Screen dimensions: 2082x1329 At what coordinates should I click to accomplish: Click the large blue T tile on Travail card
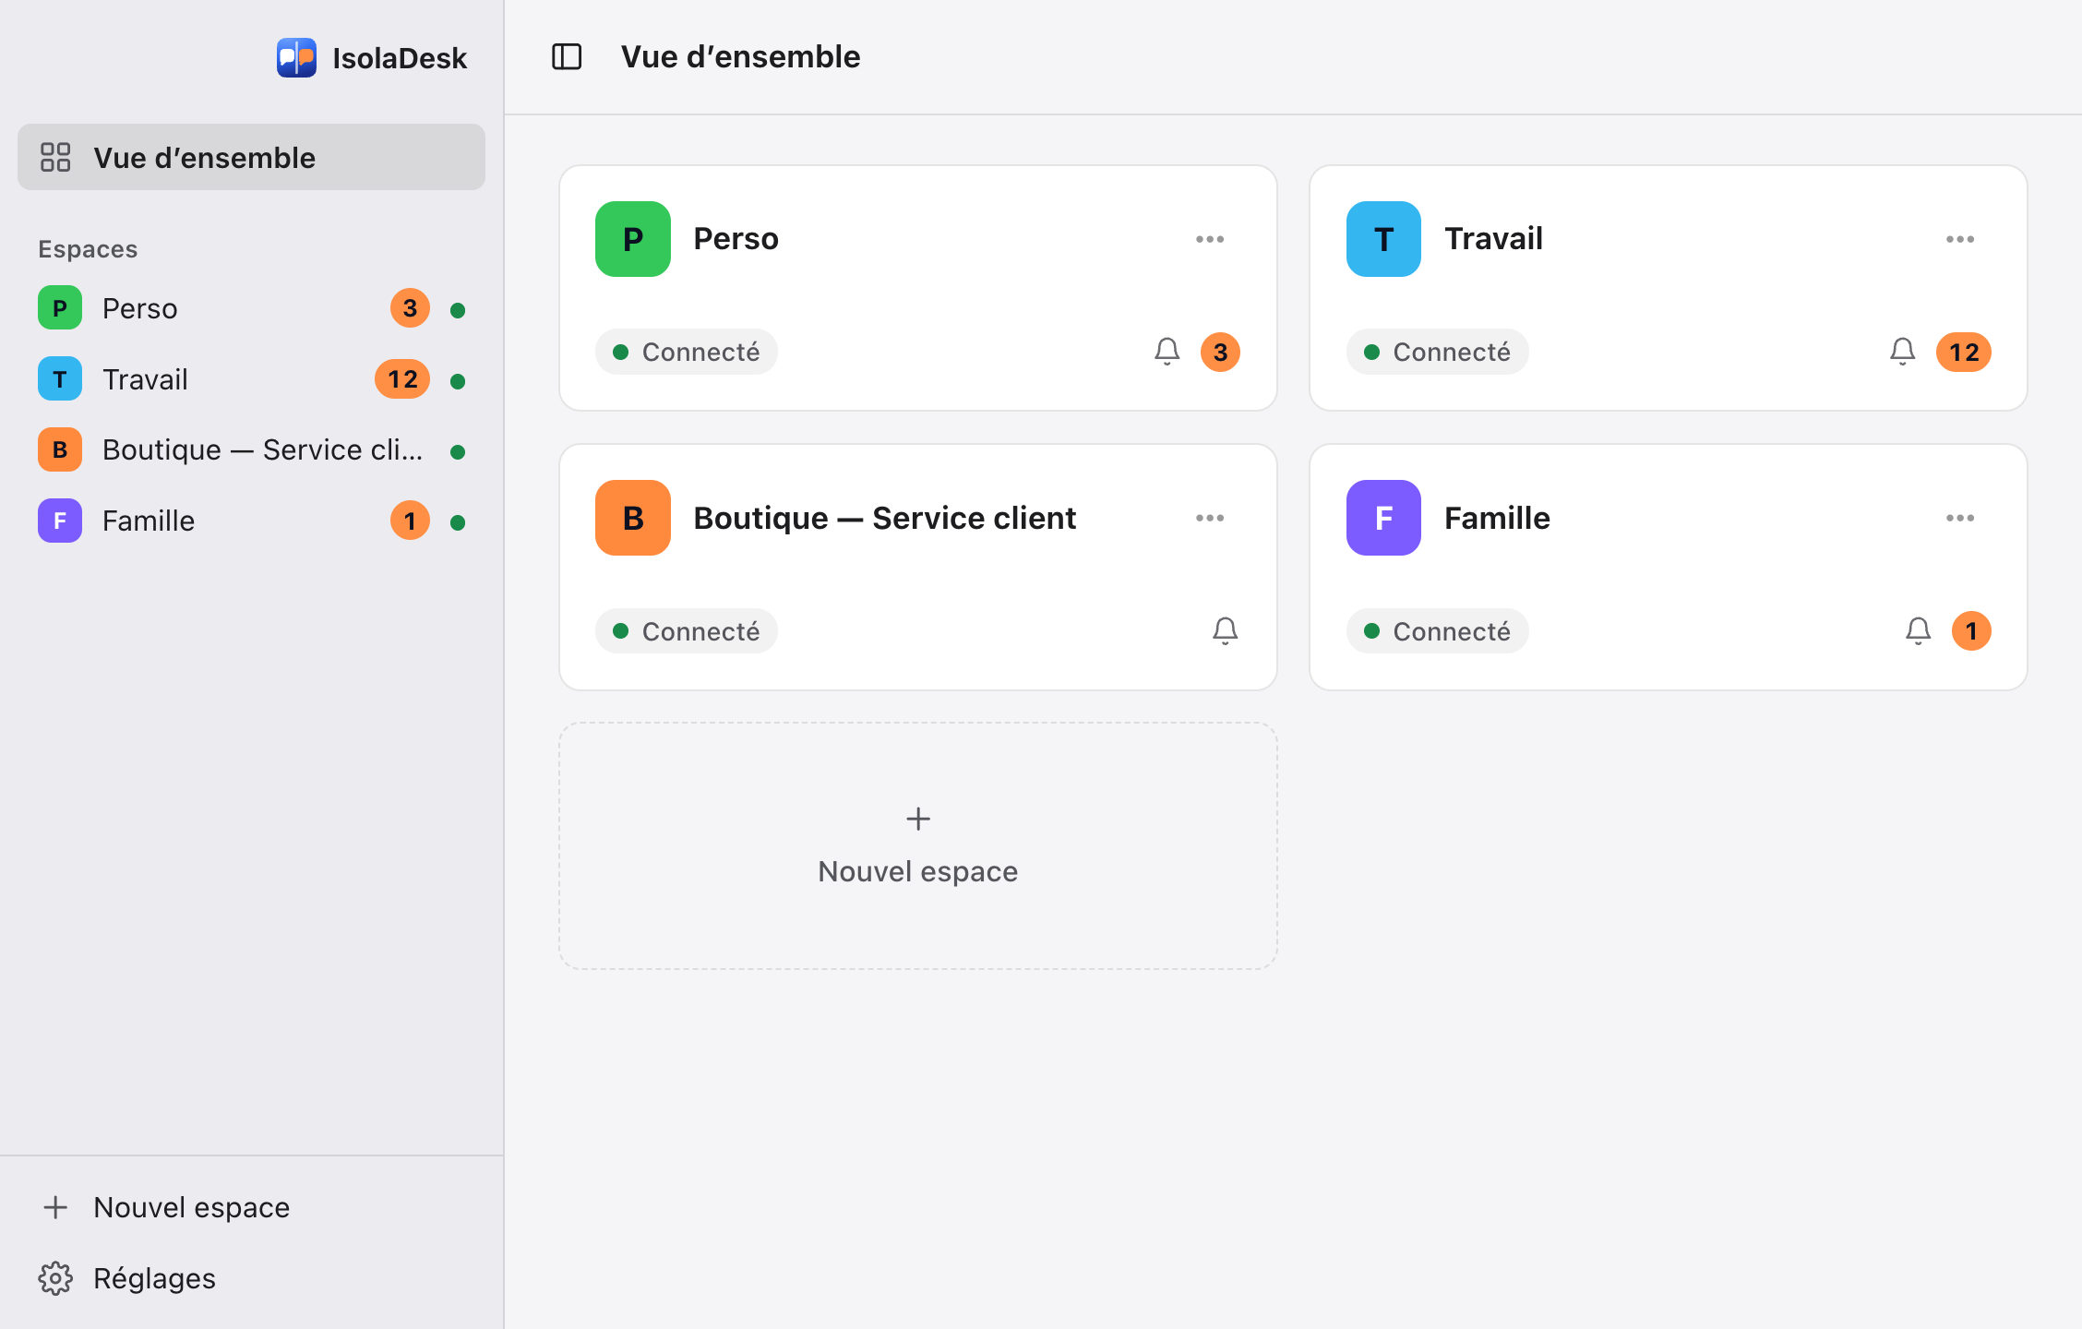click(x=1383, y=239)
